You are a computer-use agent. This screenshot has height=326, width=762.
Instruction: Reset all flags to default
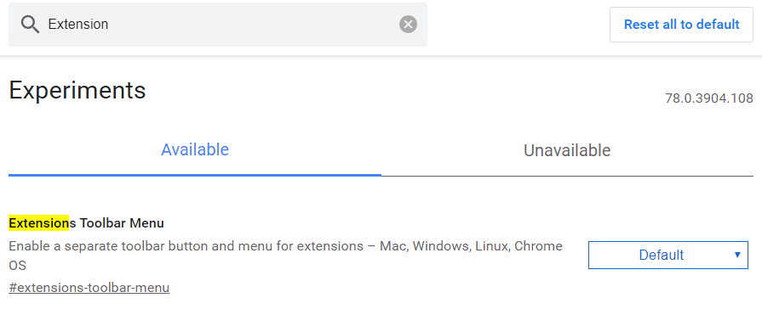click(681, 25)
